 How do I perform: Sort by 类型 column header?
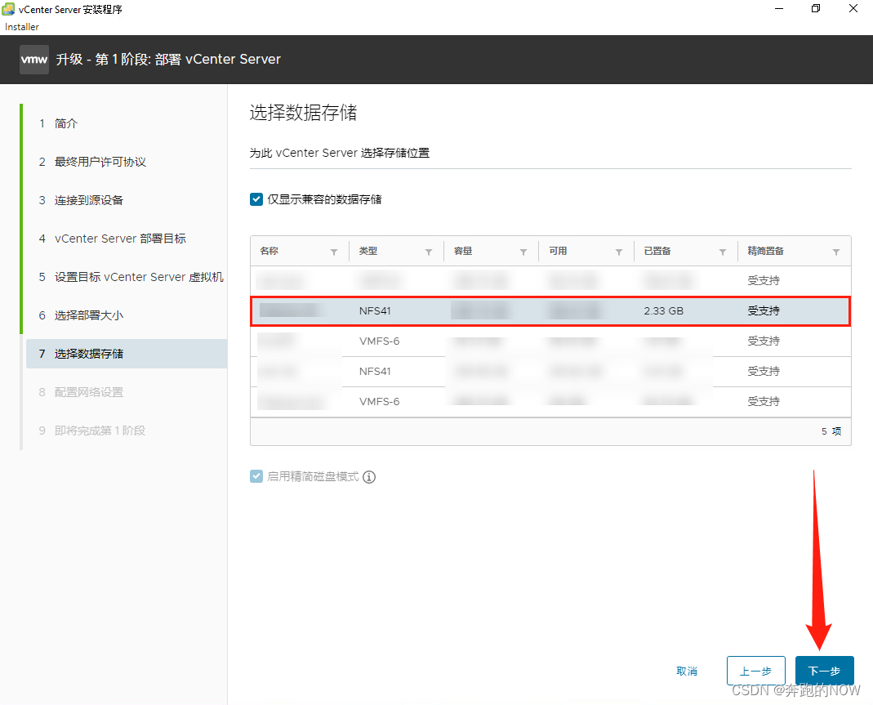(368, 251)
